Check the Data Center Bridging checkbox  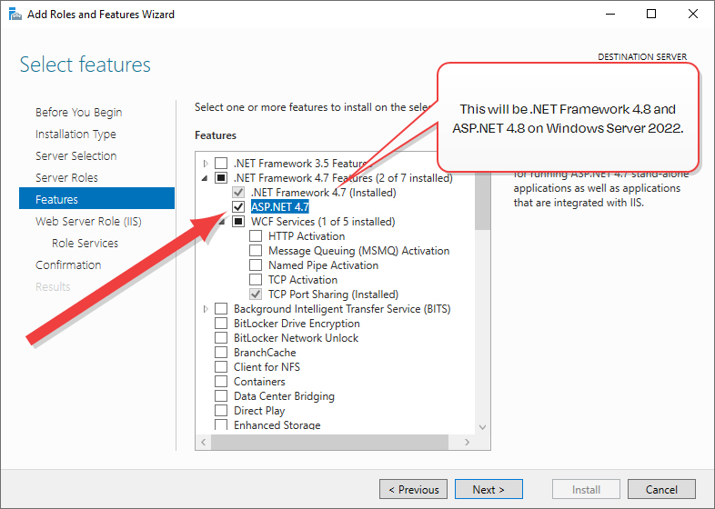(x=221, y=396)
